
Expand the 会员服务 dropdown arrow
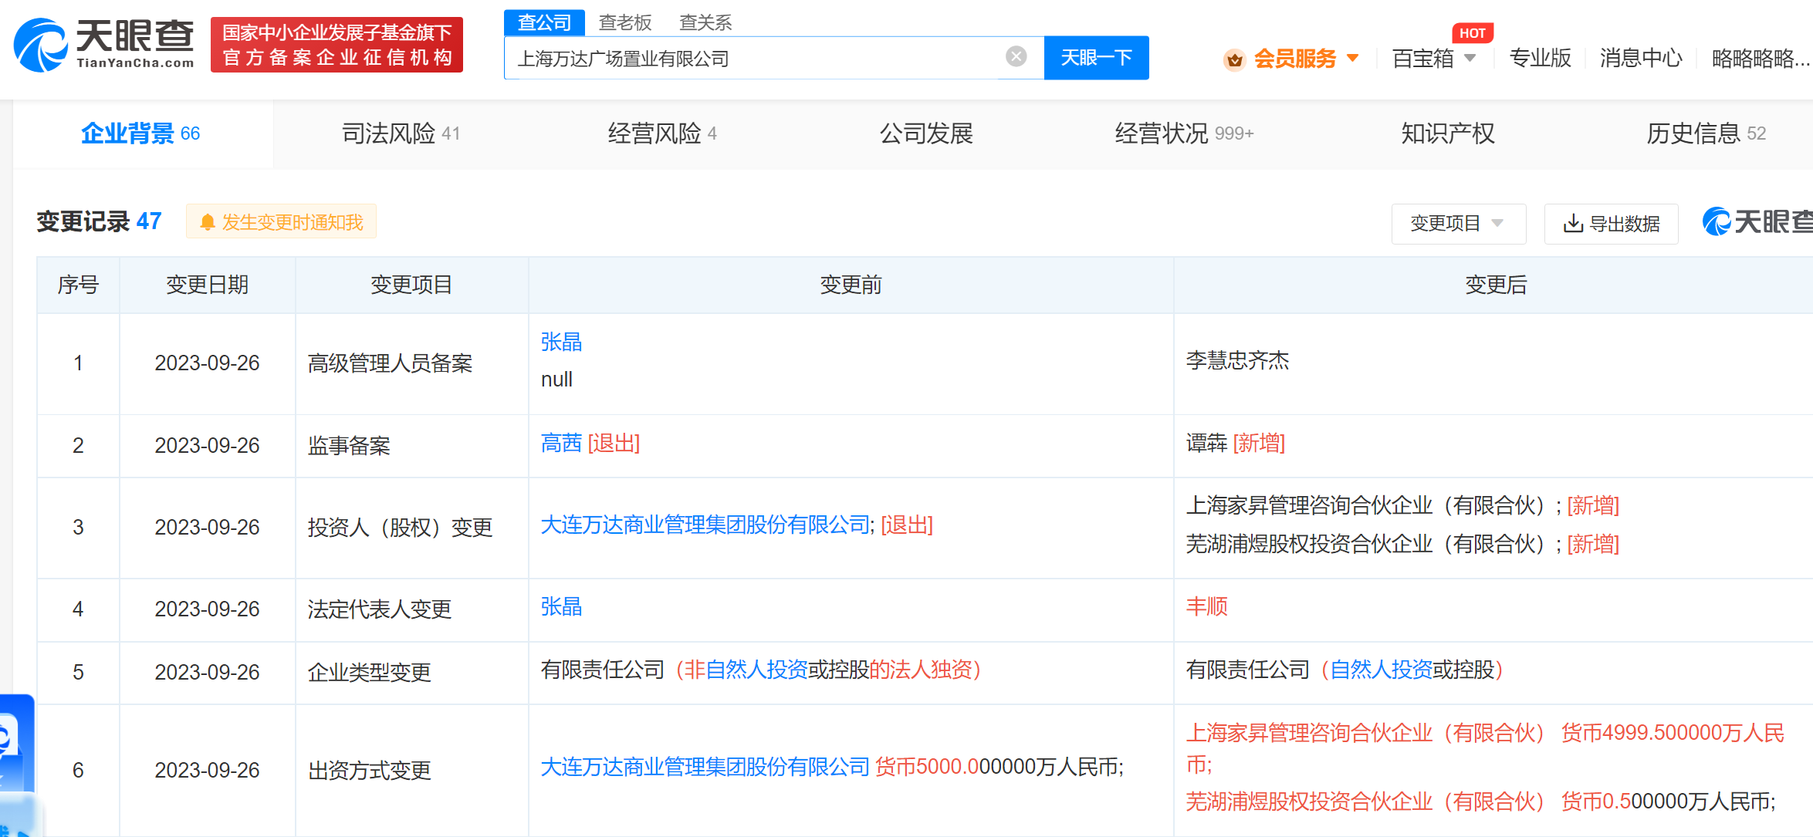tap(1352, 58)
